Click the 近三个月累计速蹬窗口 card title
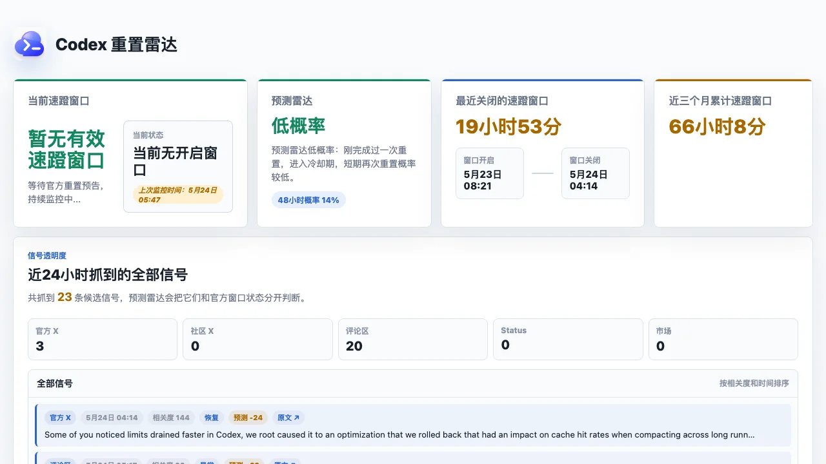The height and width of the screenshot is (464, 826). 720,101
